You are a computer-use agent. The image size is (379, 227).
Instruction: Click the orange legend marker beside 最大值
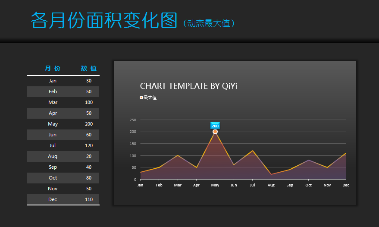tap(141, 98)
